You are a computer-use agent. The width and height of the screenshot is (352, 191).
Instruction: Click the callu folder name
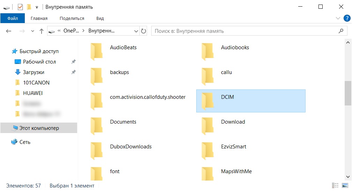coord(226,72)
